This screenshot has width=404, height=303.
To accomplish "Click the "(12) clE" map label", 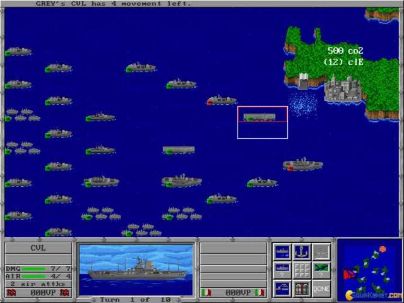I will [343, 62].
